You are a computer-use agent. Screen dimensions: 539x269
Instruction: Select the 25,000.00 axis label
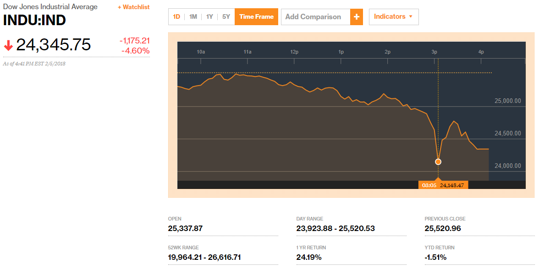[507, 102]
